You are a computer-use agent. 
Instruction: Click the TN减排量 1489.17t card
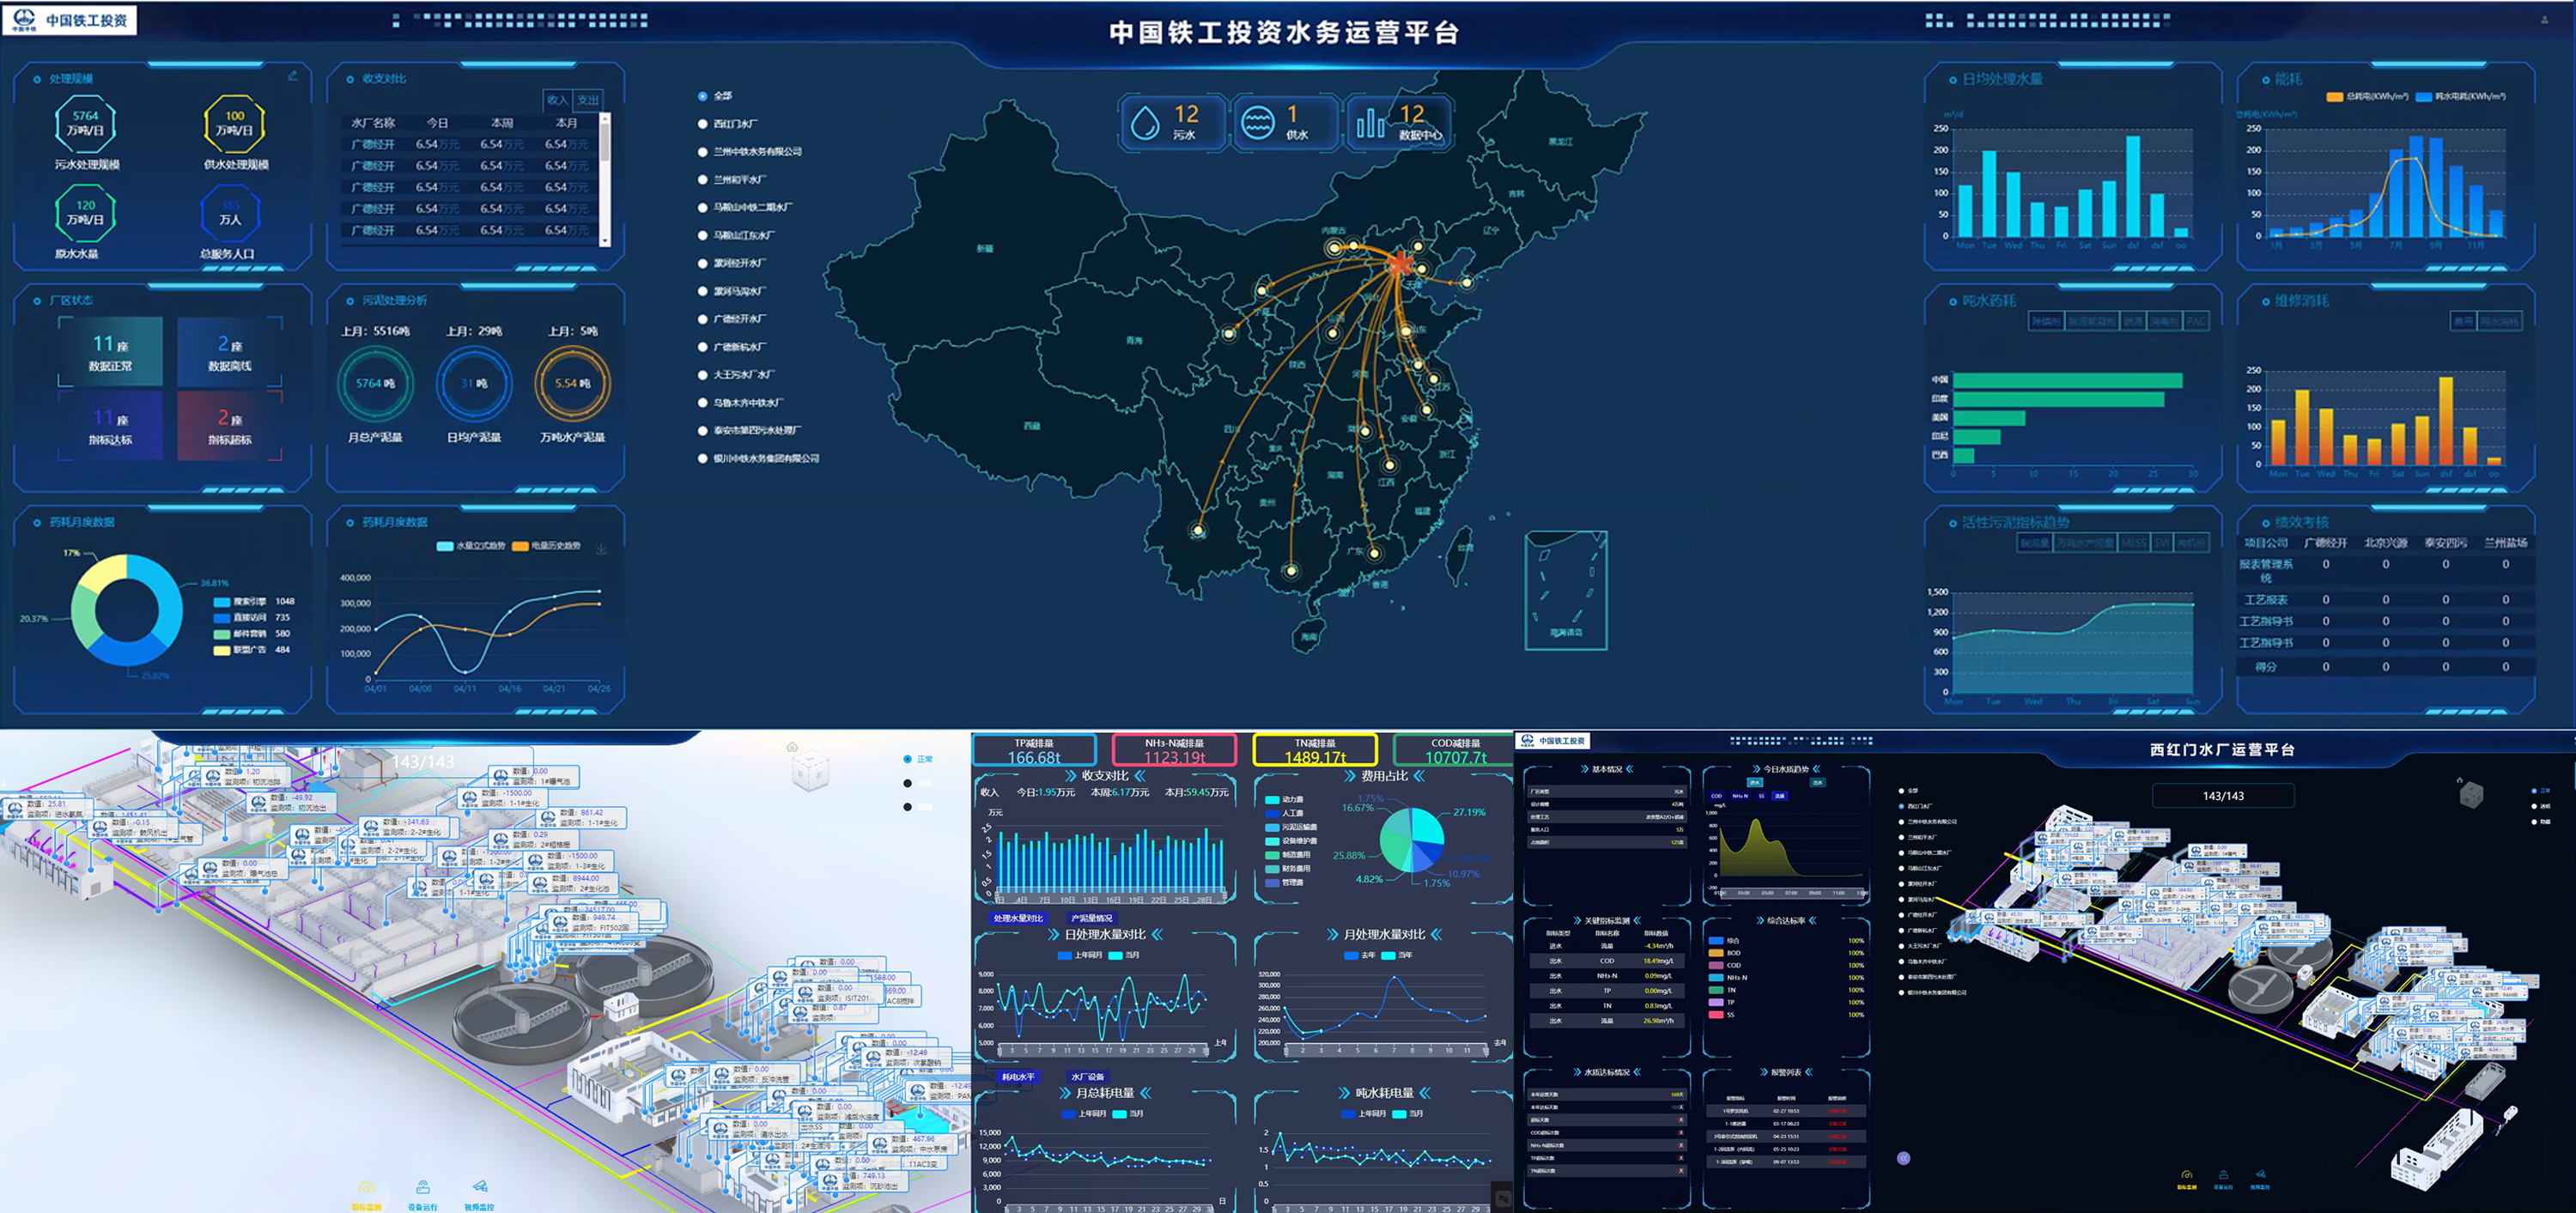point(1315,750)
